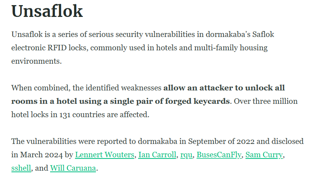Screen dimensions: 311x175
Task: Click the text 'March 2024'
Action: (x=41, y=155)
